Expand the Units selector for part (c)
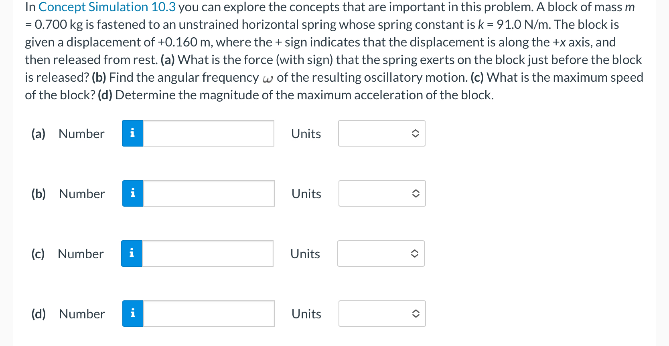Screen dimensions: 669x346 pos(381,253)
